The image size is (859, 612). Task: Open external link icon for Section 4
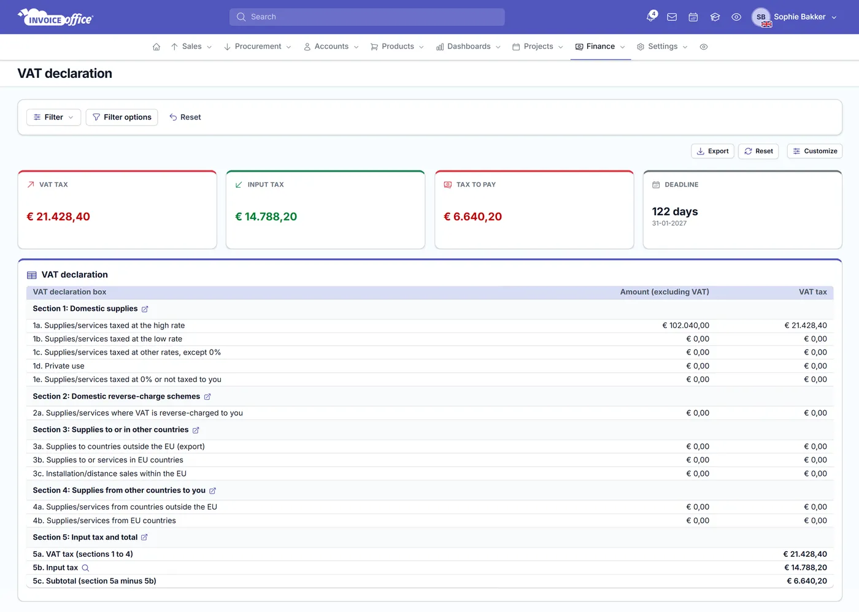(212, 491)
